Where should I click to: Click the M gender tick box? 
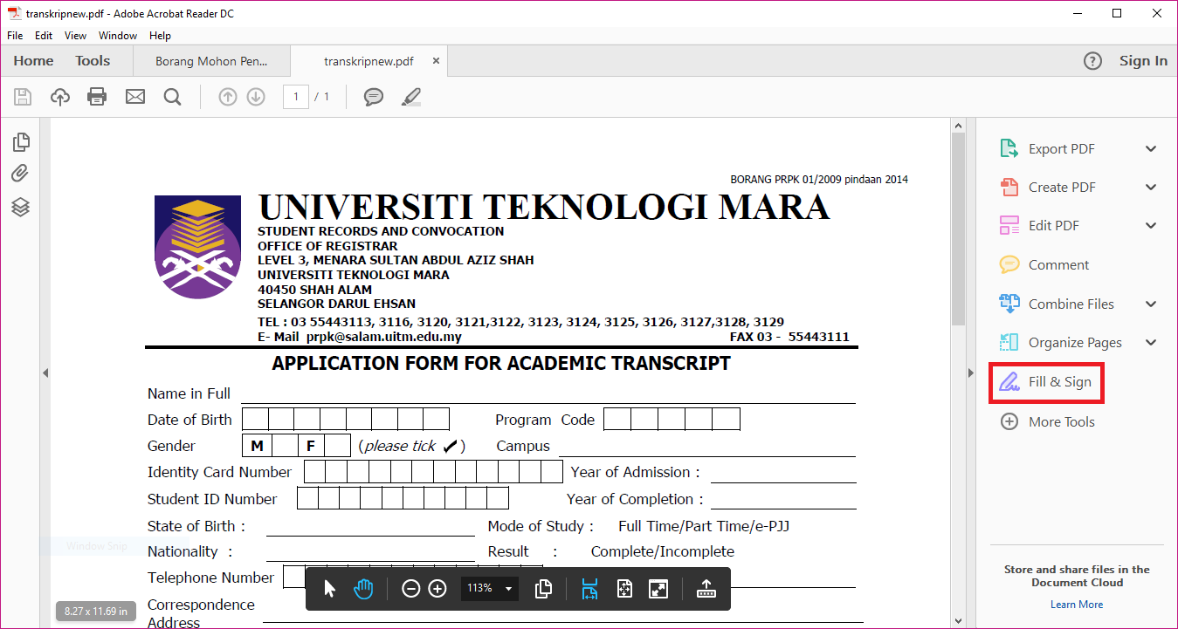286,446
